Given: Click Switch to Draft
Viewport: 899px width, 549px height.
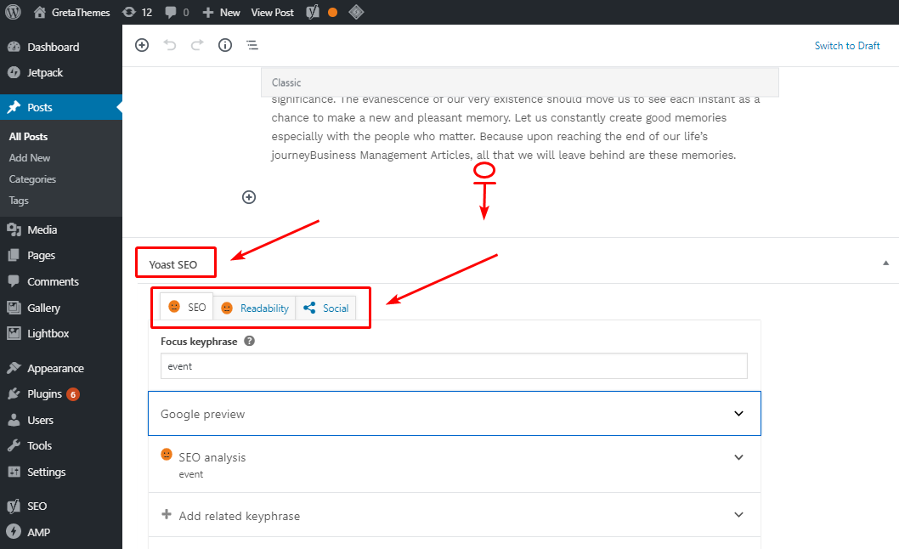Looking at the screenshot, I should tap(847, 45).
